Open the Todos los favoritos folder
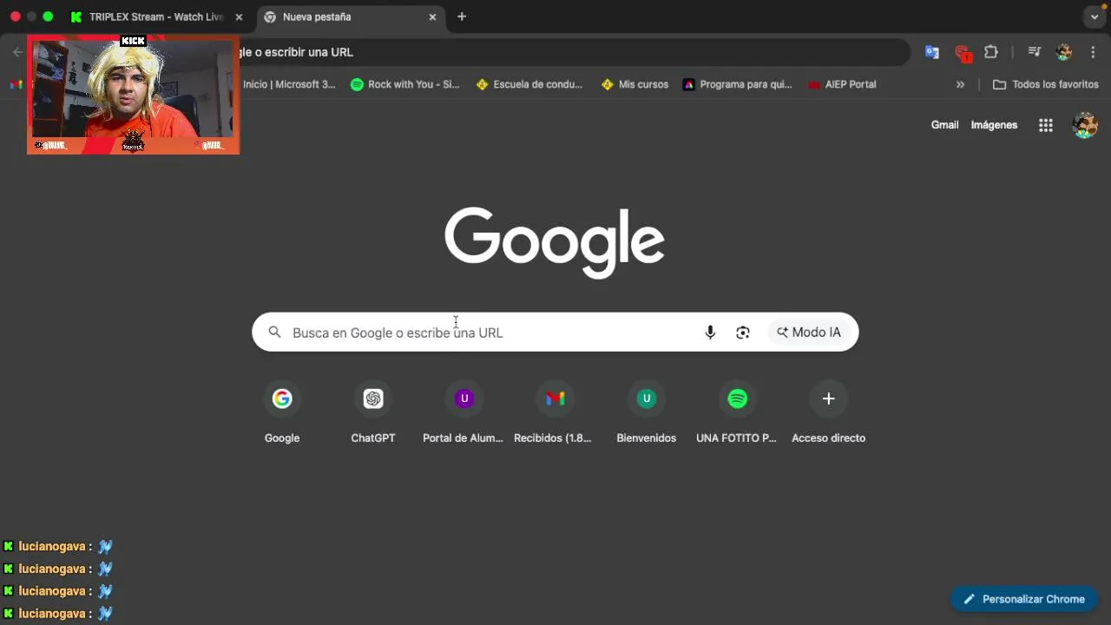The image size is (1111, 625). pos(1046,84)
